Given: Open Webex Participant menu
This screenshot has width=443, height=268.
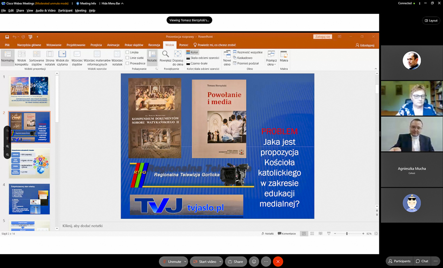Looking at the screenshot, I should click(x=65, y=10).
